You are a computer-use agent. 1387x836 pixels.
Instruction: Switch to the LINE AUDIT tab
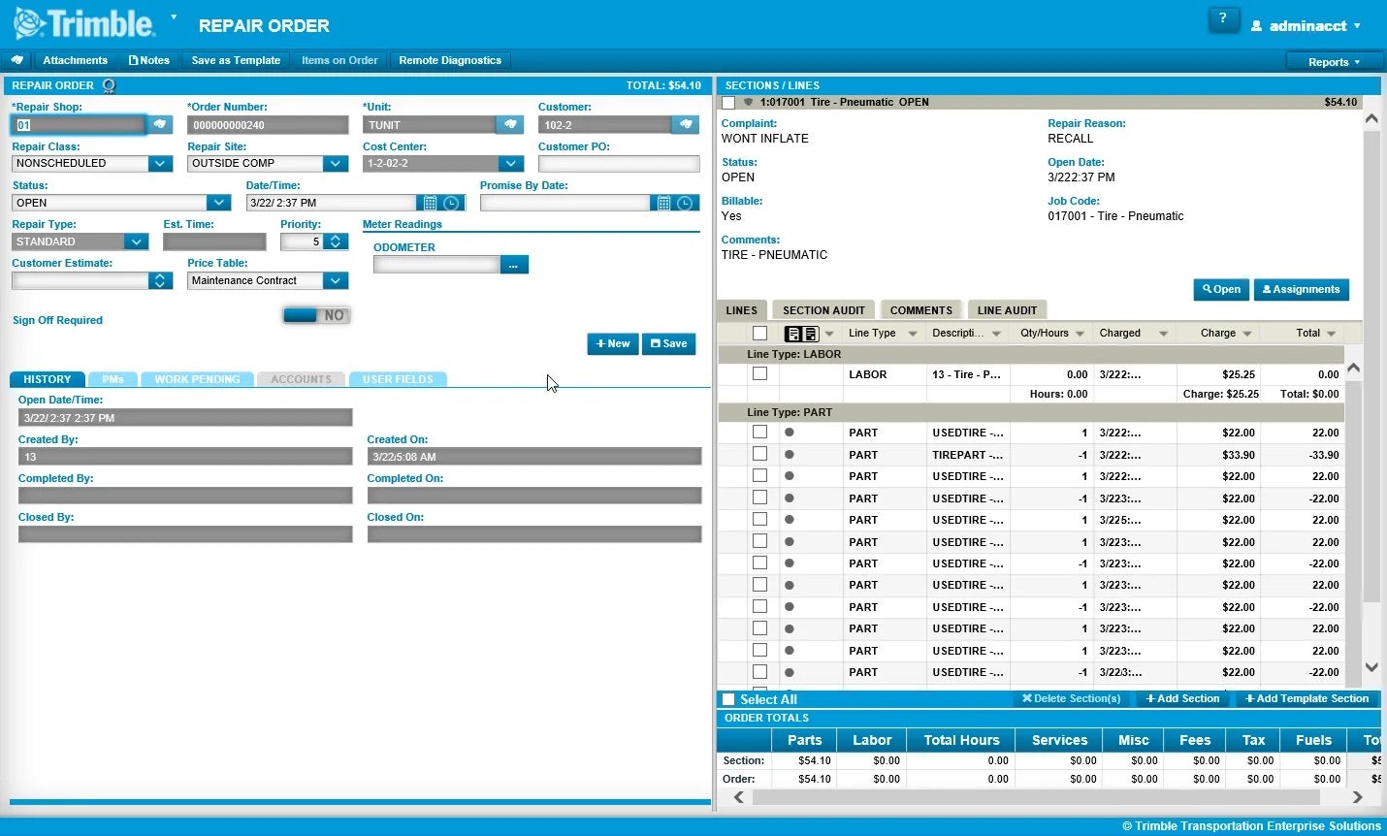point(1007,310)
